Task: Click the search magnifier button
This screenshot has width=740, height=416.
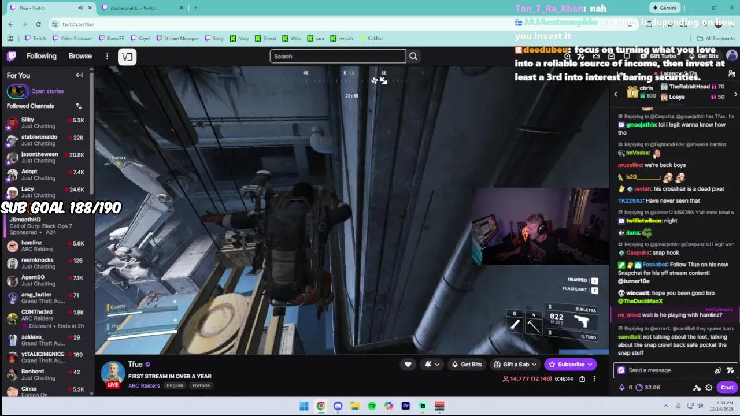Action: coord(413,56)
